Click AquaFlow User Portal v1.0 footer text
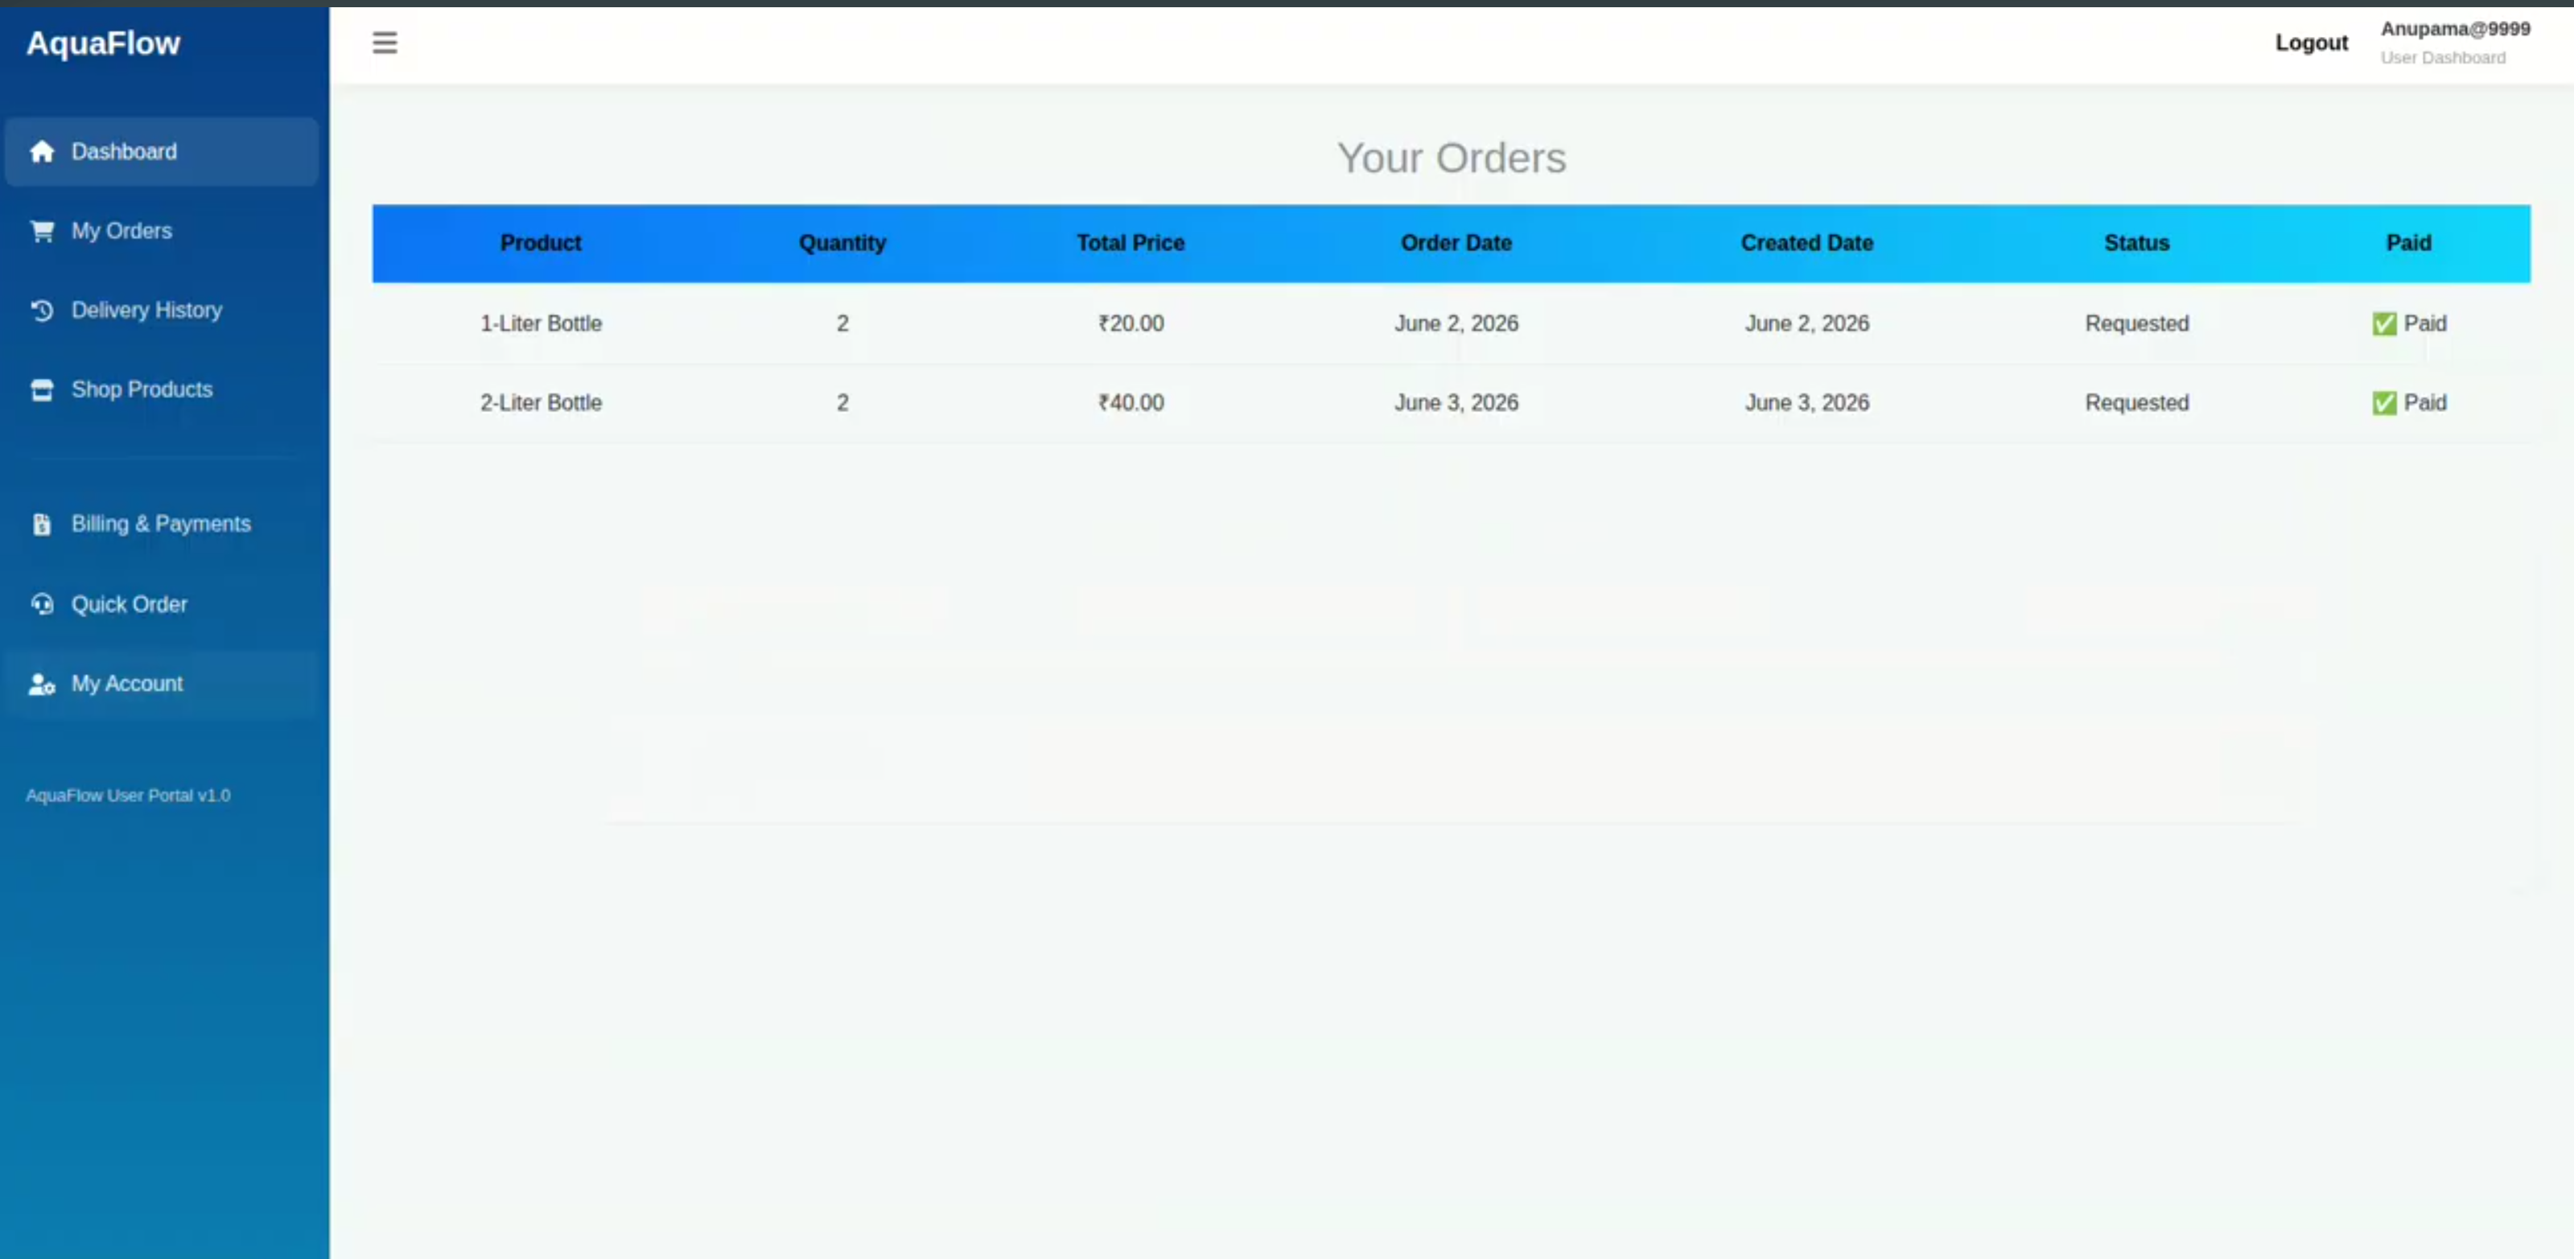The image size is (2574, 1259). pos(128,796)
